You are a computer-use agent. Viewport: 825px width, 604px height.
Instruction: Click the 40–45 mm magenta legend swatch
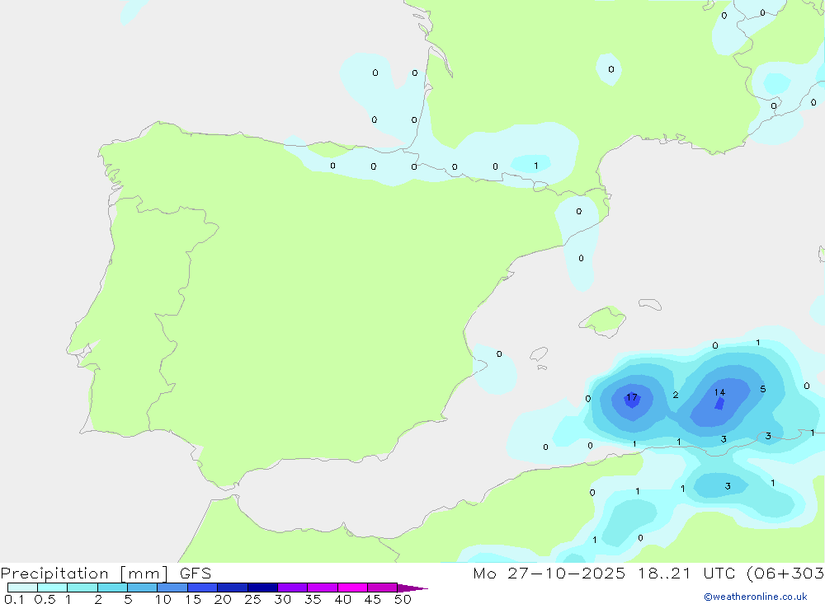(x=352, y=588)
